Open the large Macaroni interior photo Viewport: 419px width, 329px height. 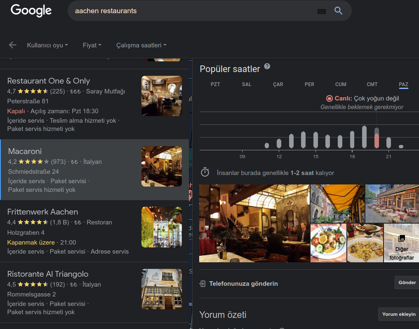pyautogui.click(x=254, y=223)
